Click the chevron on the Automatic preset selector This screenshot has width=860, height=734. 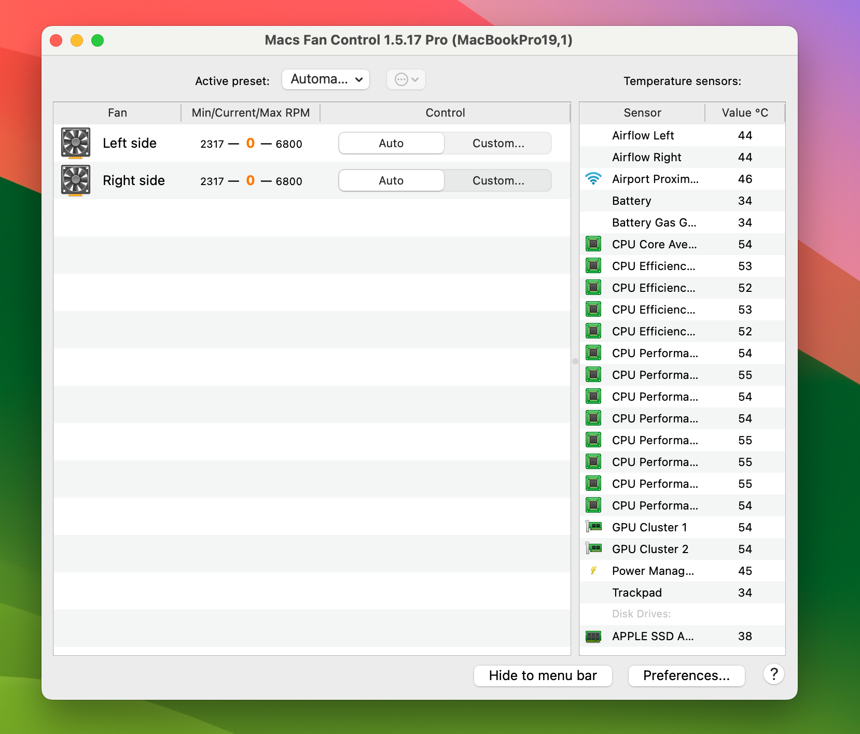[358, 80]
